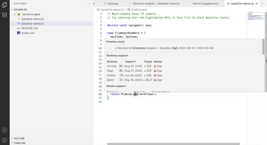Click the green check beside Baseline High
The width and height of the screenshot is (267, 145).
point(157,48)
